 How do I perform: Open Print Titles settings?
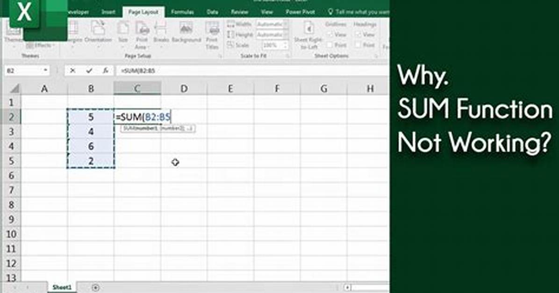(212, 35)
